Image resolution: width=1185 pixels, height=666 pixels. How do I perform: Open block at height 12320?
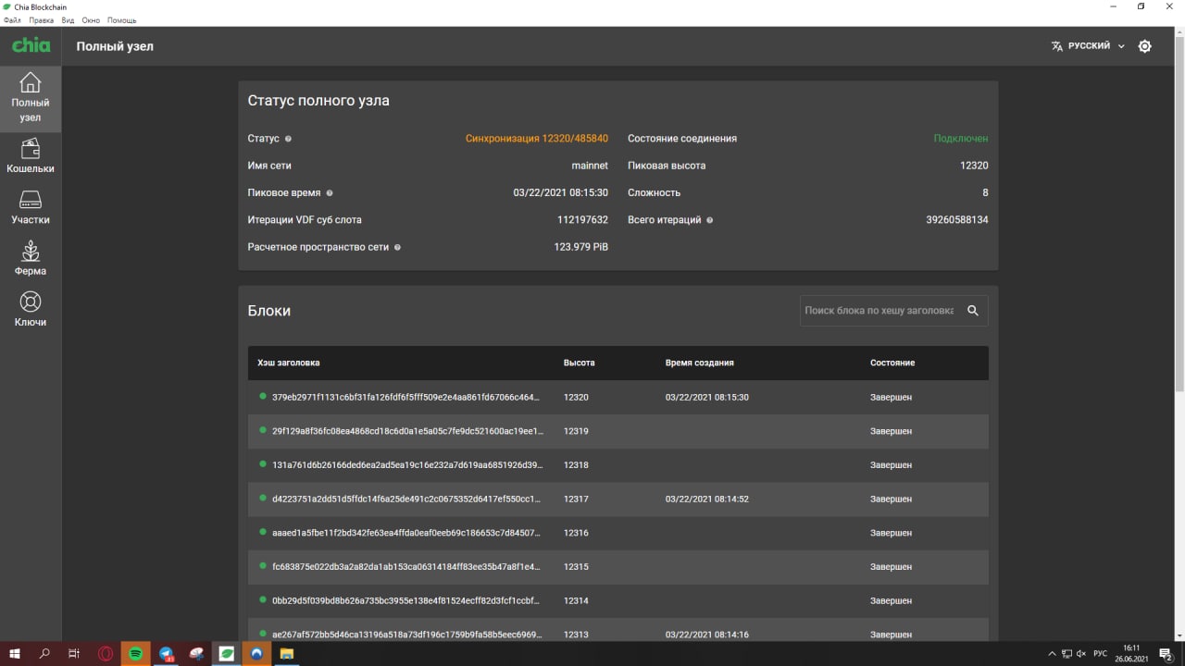[618, 397]
